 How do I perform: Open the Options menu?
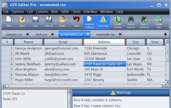click(x=18, y=12)
